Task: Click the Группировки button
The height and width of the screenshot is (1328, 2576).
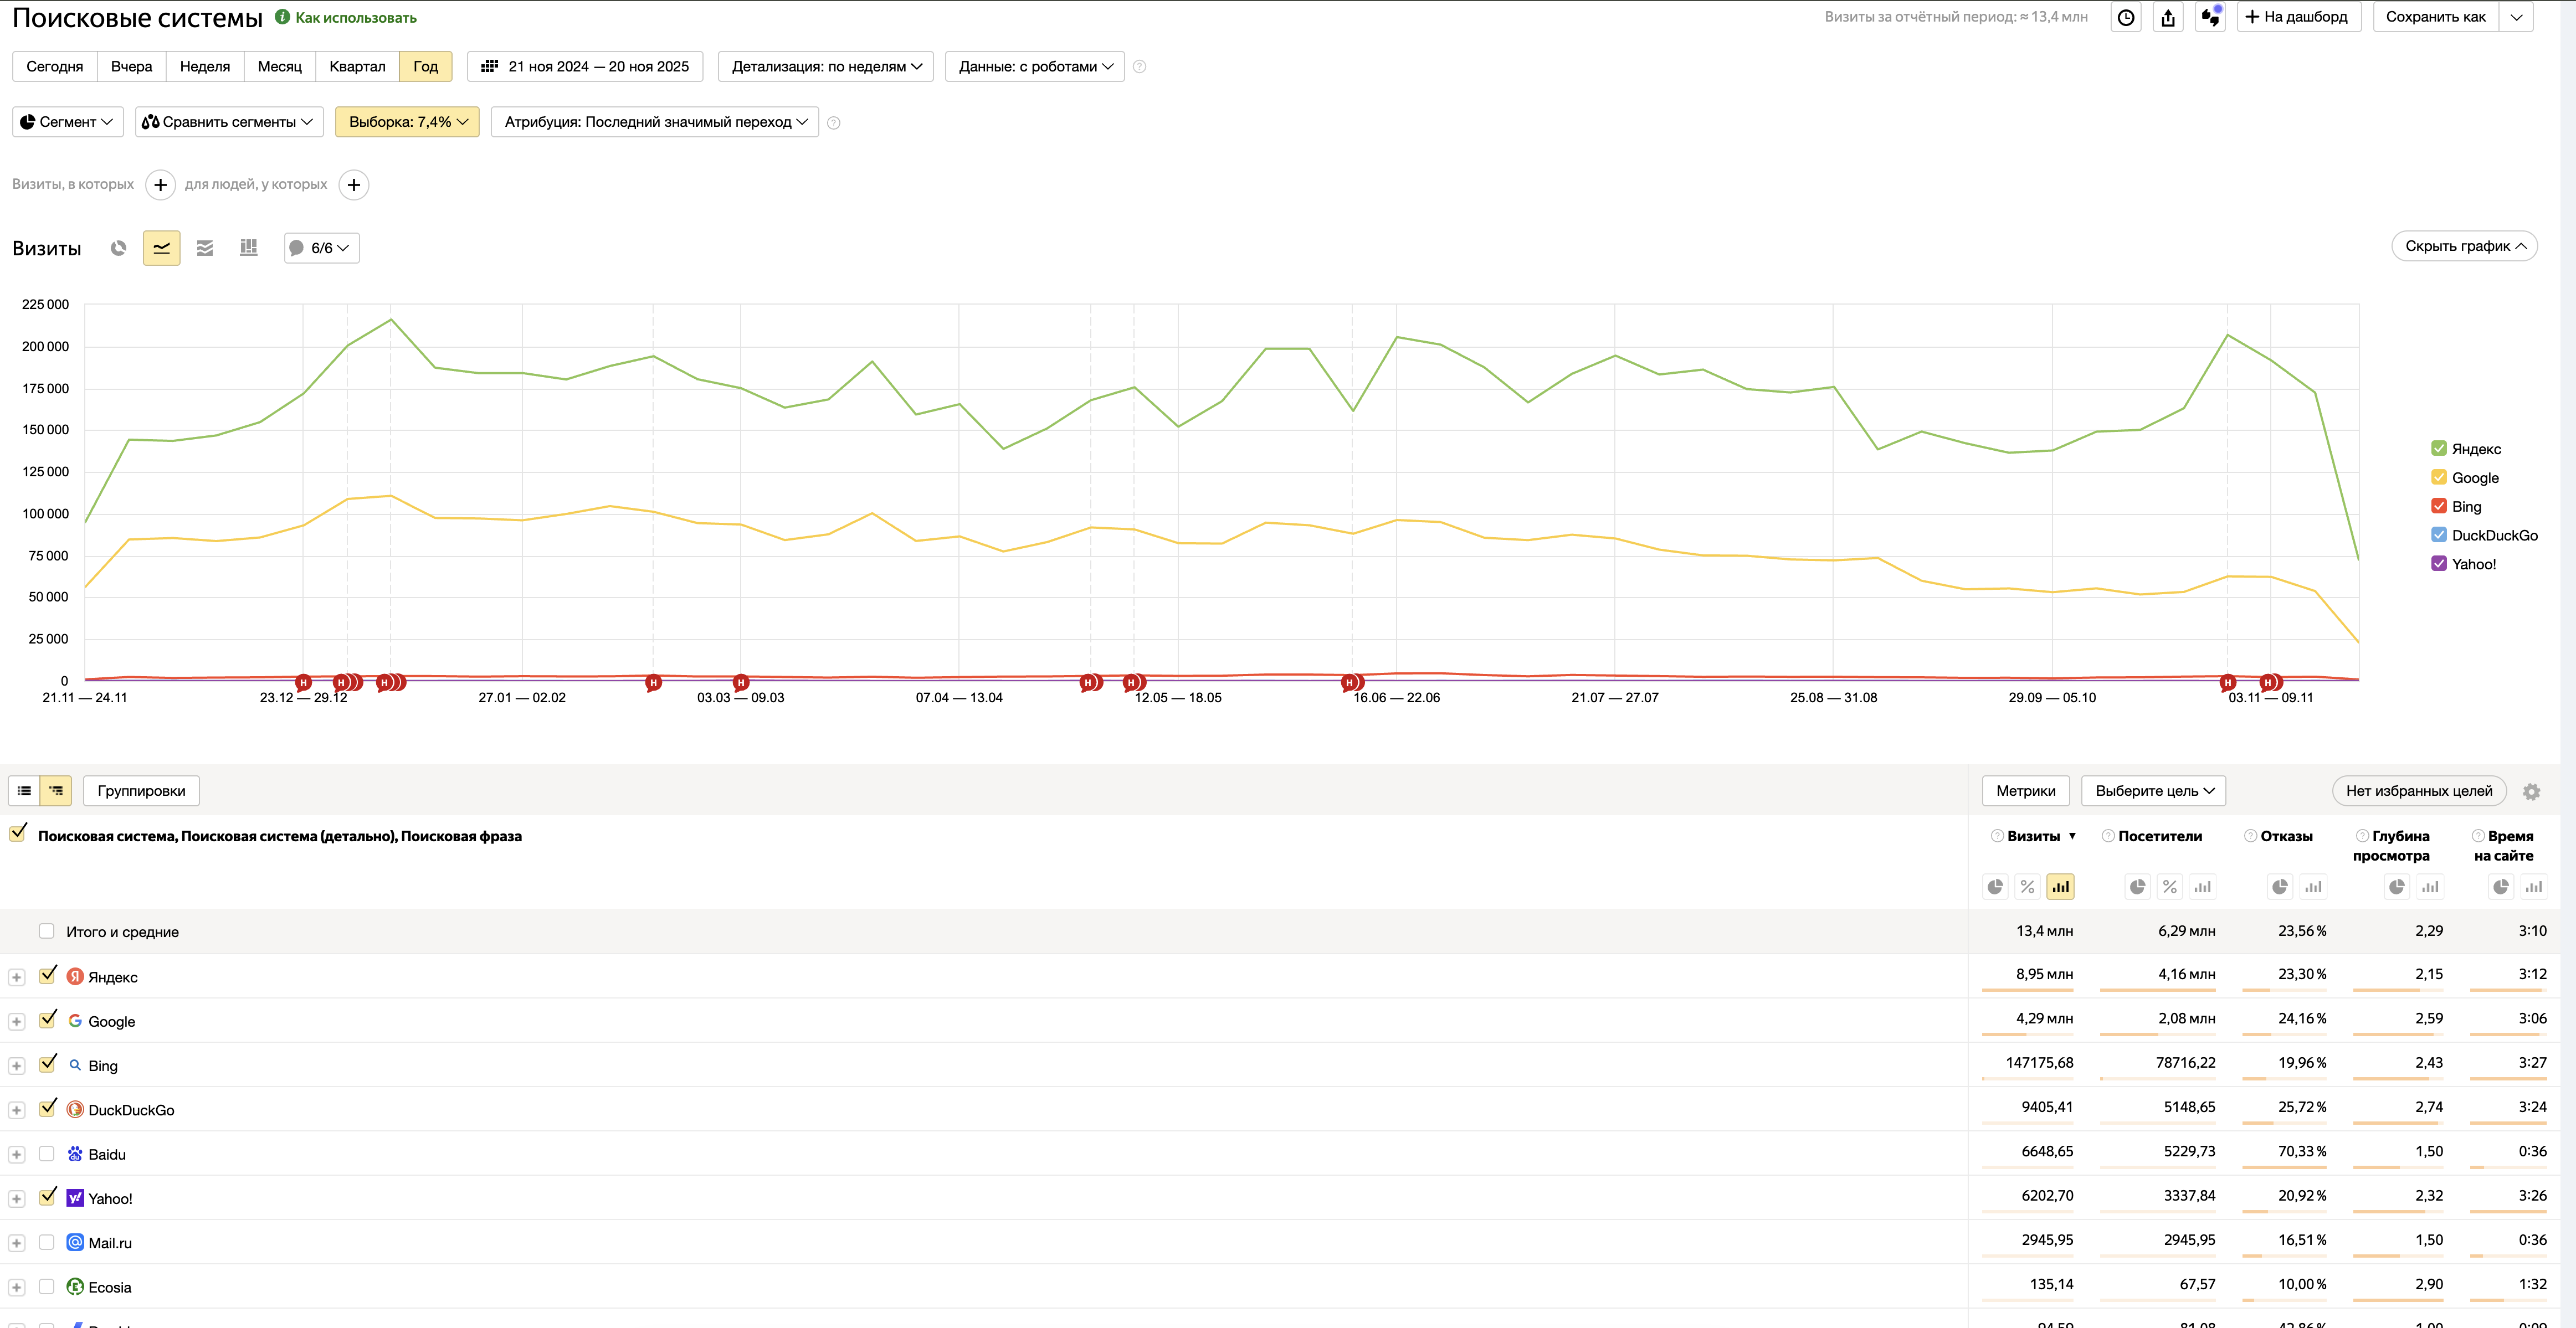Action: [x=141, y=791]
